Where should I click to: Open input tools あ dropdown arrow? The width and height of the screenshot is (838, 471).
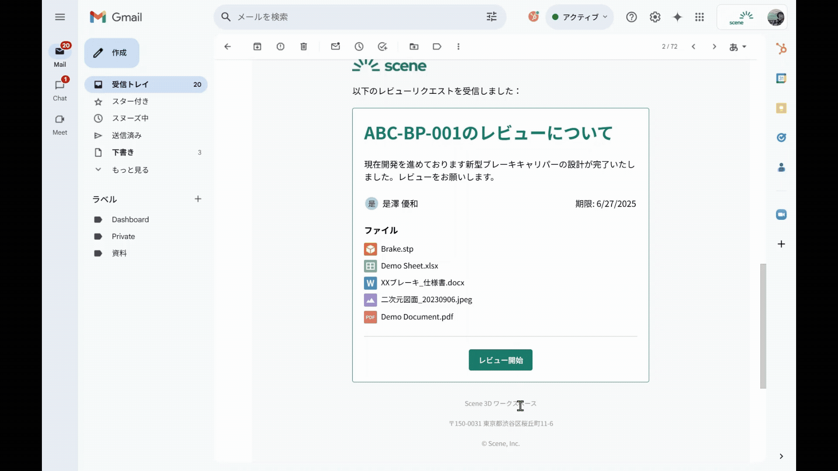[745, 47]
